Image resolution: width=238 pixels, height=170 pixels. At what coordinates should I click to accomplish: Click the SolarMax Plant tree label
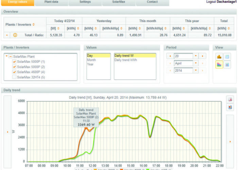coord(24,56)
